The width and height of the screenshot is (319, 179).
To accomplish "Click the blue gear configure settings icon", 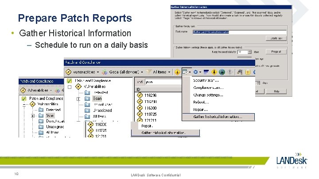I will click(x=195, y=72).
